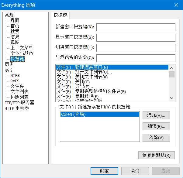Viewport: 183px width, 178px height.
Task: Open ETP/FTP 服务器 settings
Action: (x=19, y=103)
